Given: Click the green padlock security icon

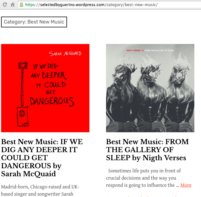Looking at the screenshot, I should pyautogui.click(x=21, y=5).
